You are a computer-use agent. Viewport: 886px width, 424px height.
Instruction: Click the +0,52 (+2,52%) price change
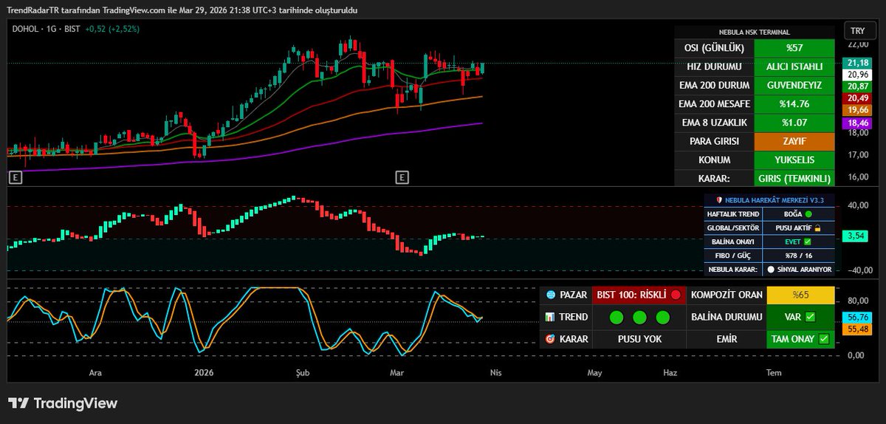pos(112,29)
